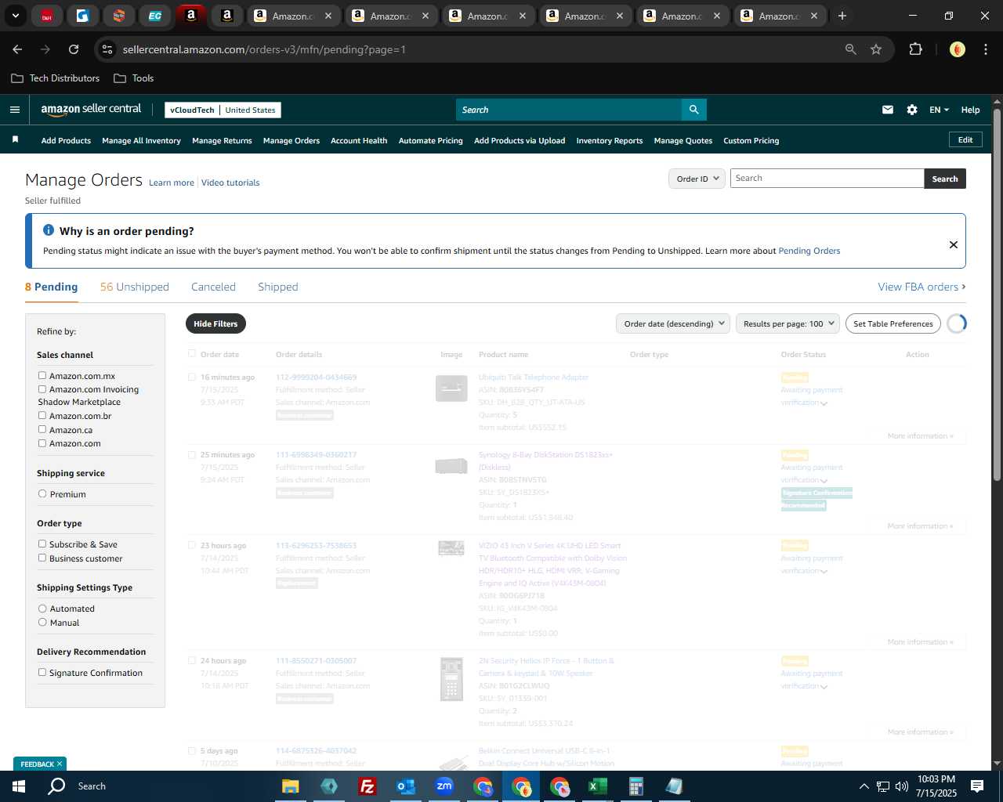Open the browser extensions puzzle icon

[915, 49]
